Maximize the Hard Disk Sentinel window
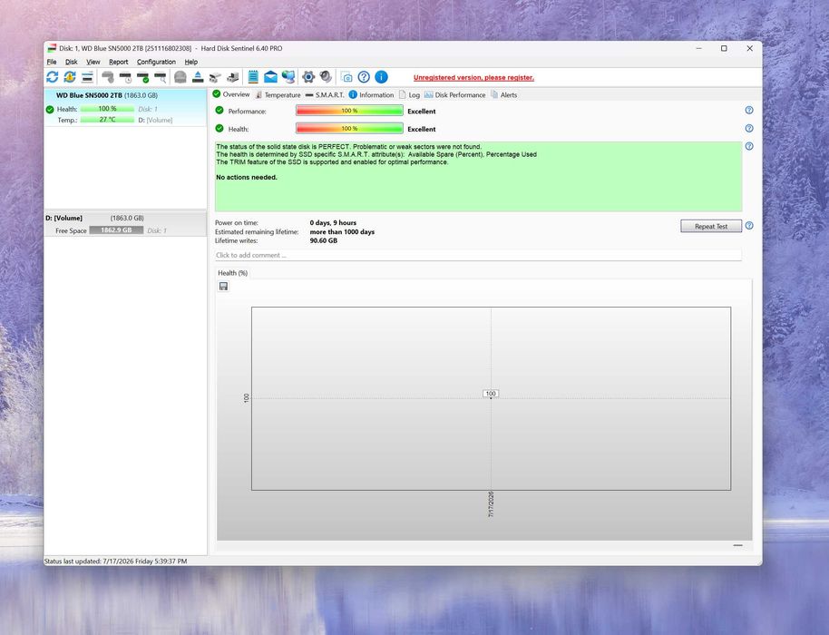Viewport: 829px width, 635px height. [x=724, y=48]
